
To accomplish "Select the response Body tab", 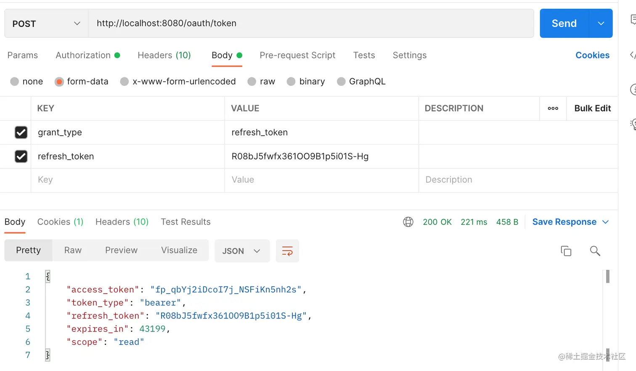I will (15, 222).
